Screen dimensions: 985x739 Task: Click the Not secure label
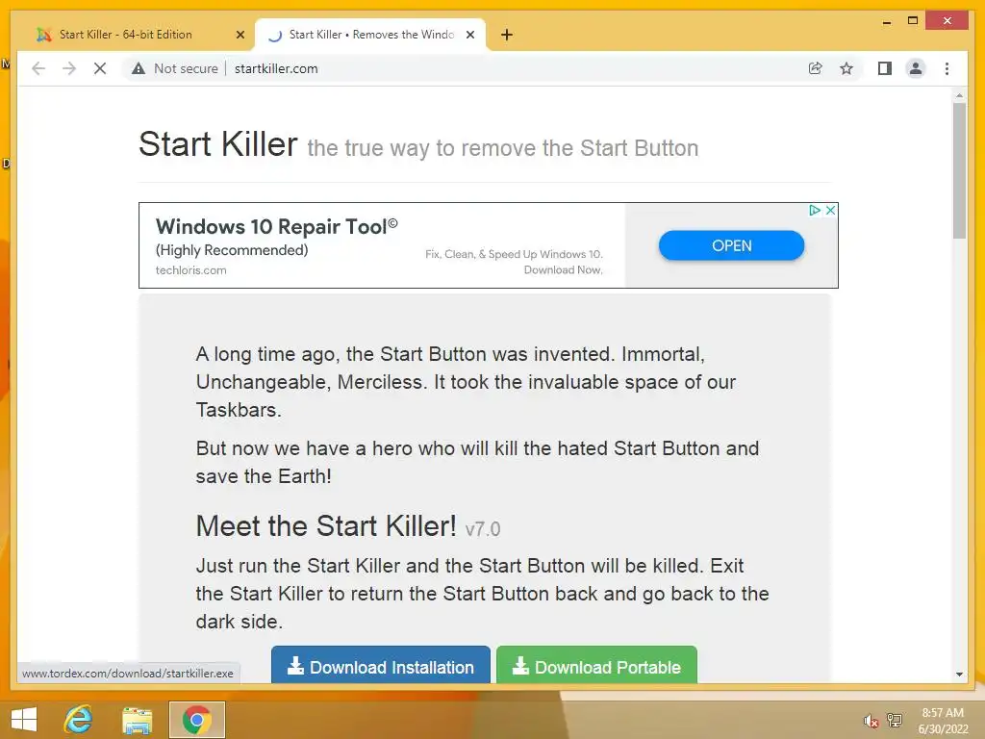pyautogui.click(x=186, y=68)
